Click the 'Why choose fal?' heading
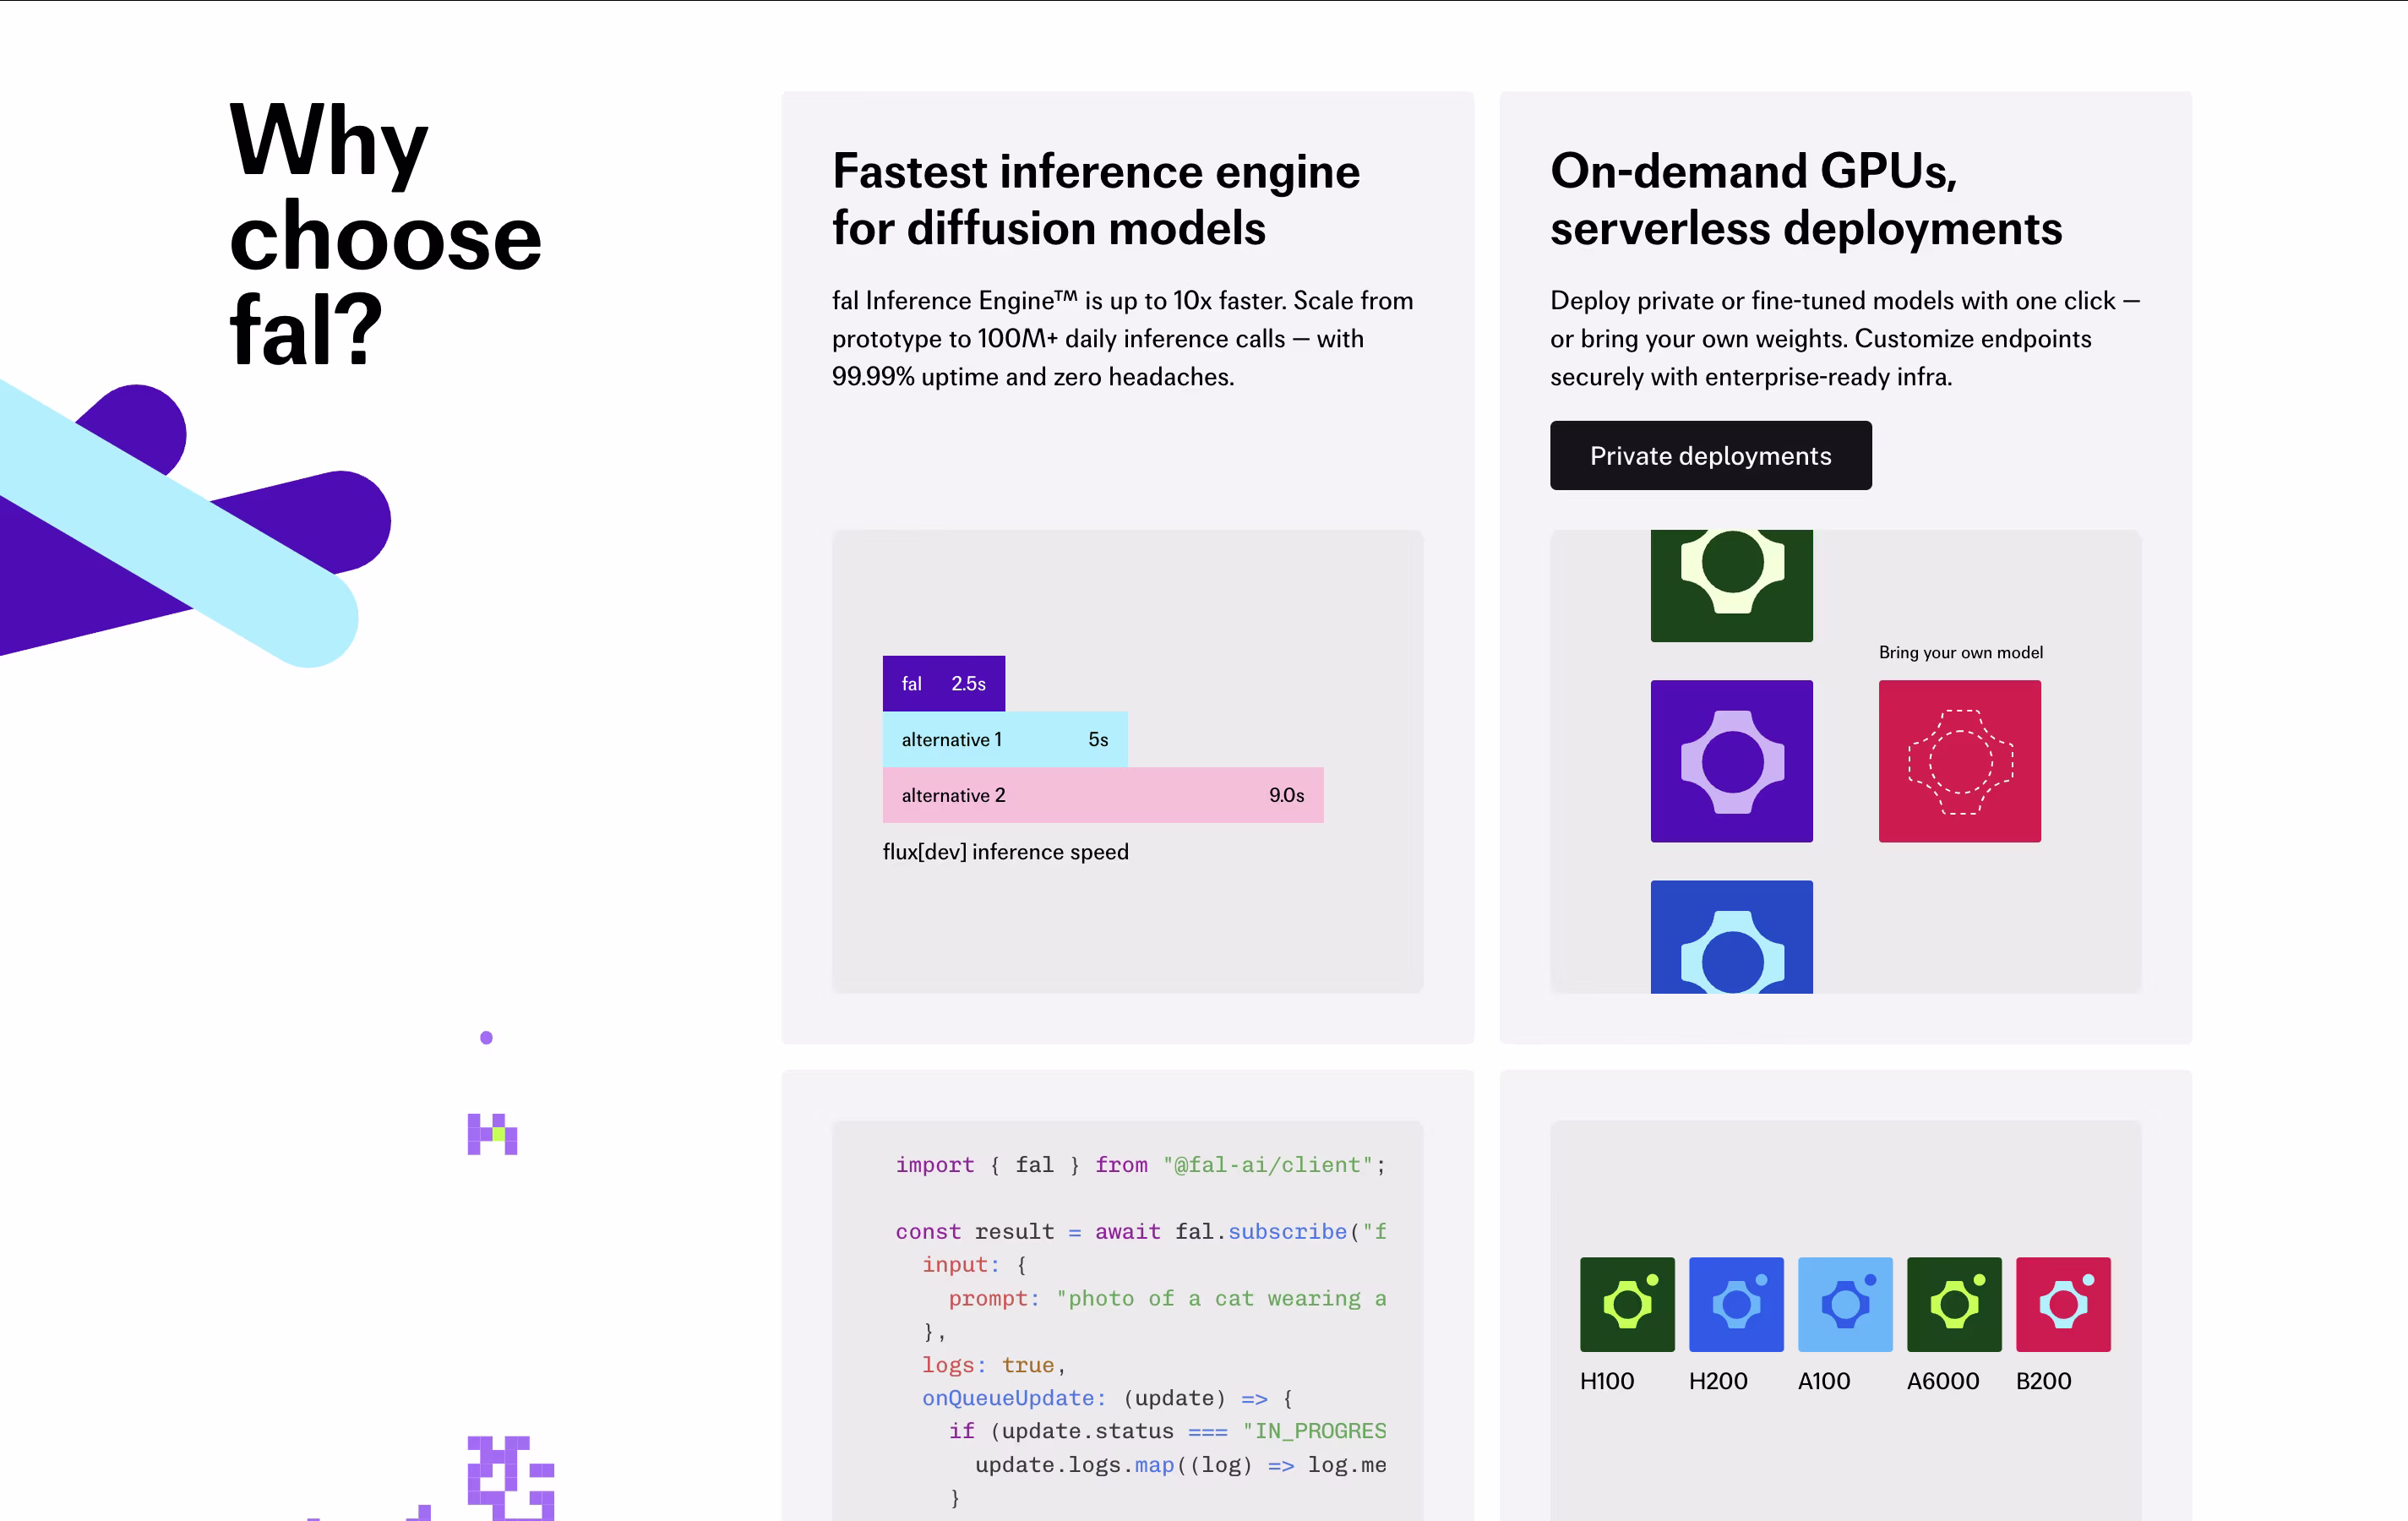The image size is (2408, 1521). point(385,233)
